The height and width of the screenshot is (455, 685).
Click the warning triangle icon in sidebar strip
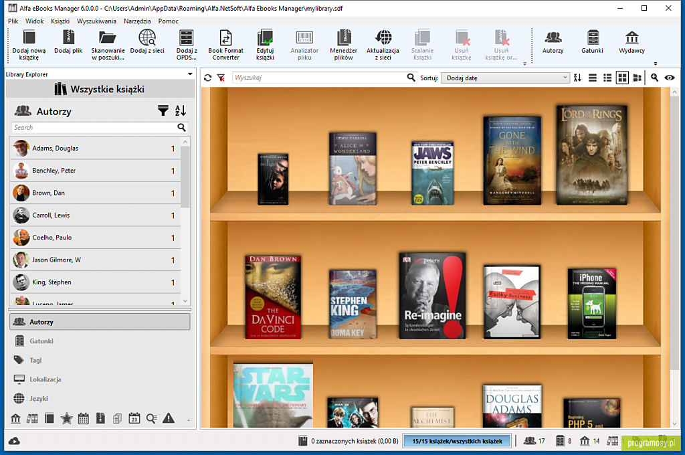point(169,418)
